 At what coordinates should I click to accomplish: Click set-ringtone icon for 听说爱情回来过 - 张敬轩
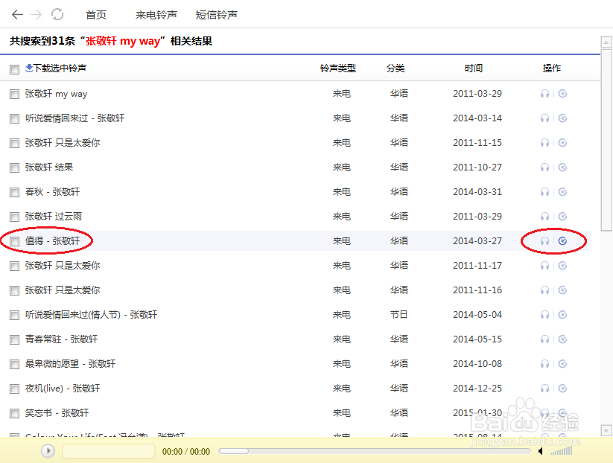[562, 118]
